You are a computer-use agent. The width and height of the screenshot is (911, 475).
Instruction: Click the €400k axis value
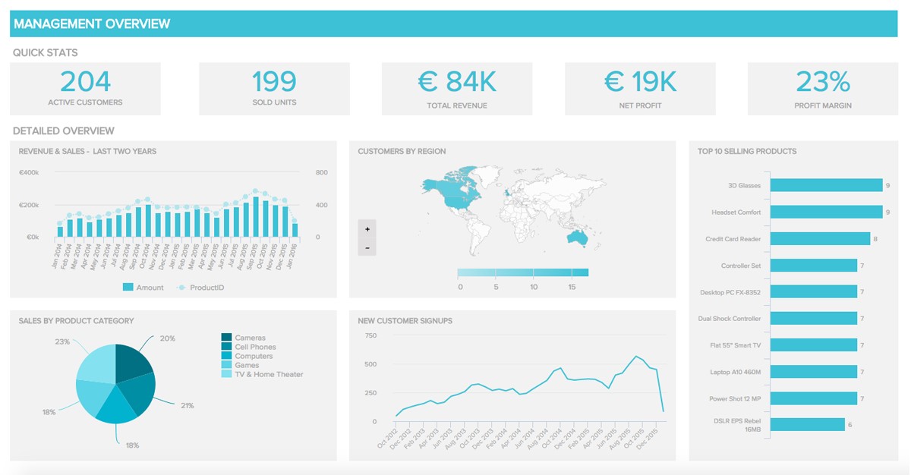pos(29,173)
